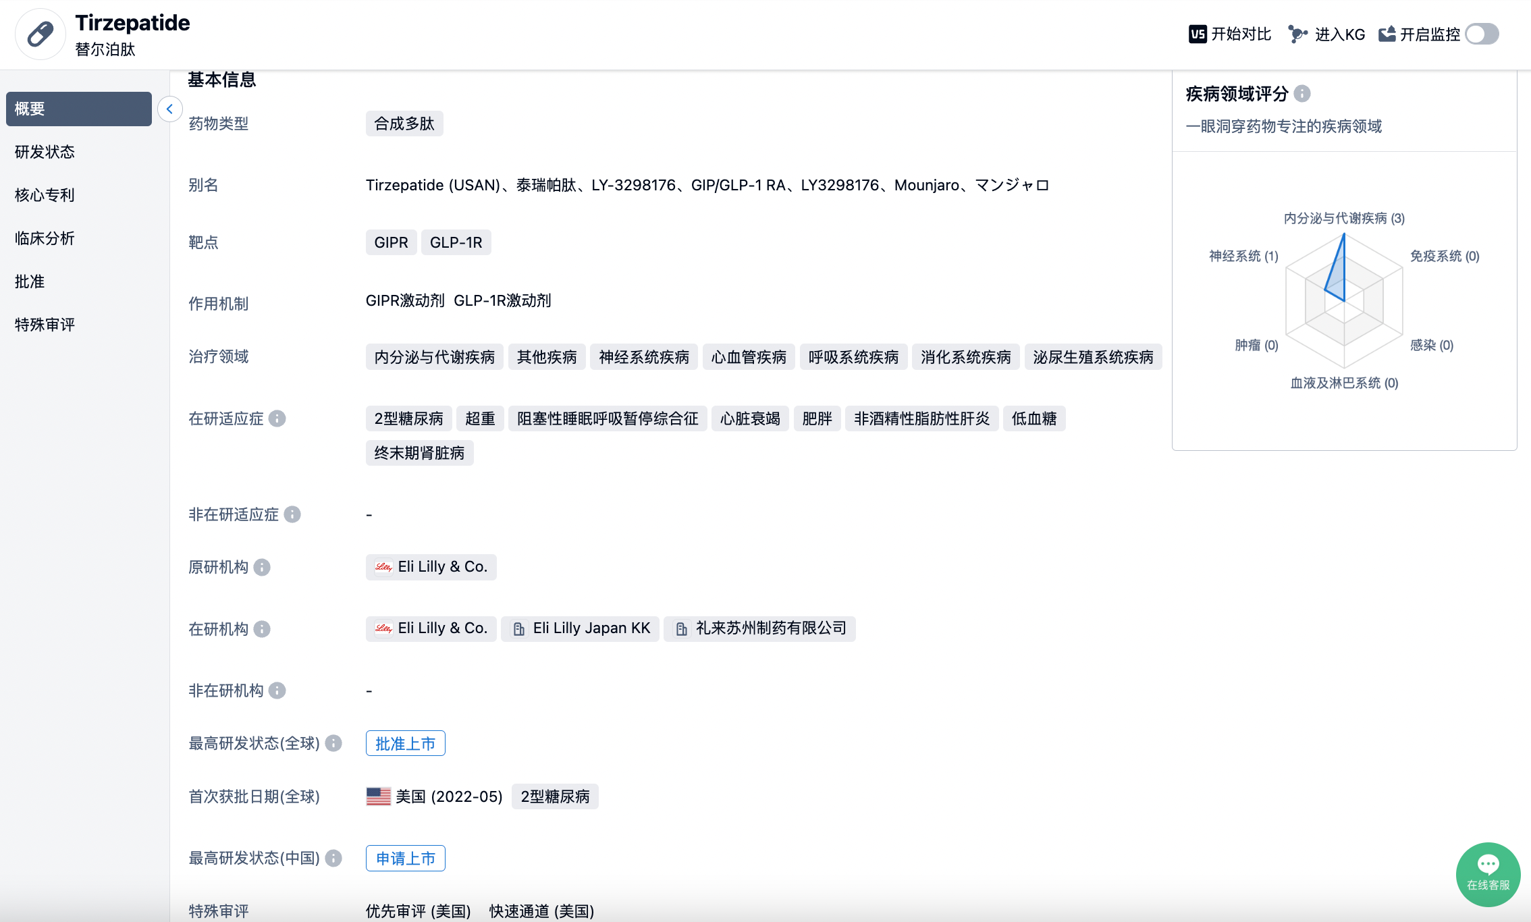Click the 批准上市 global status badge
The width and height of the screenshot is (1531, 922).
(x=406, y=743)
